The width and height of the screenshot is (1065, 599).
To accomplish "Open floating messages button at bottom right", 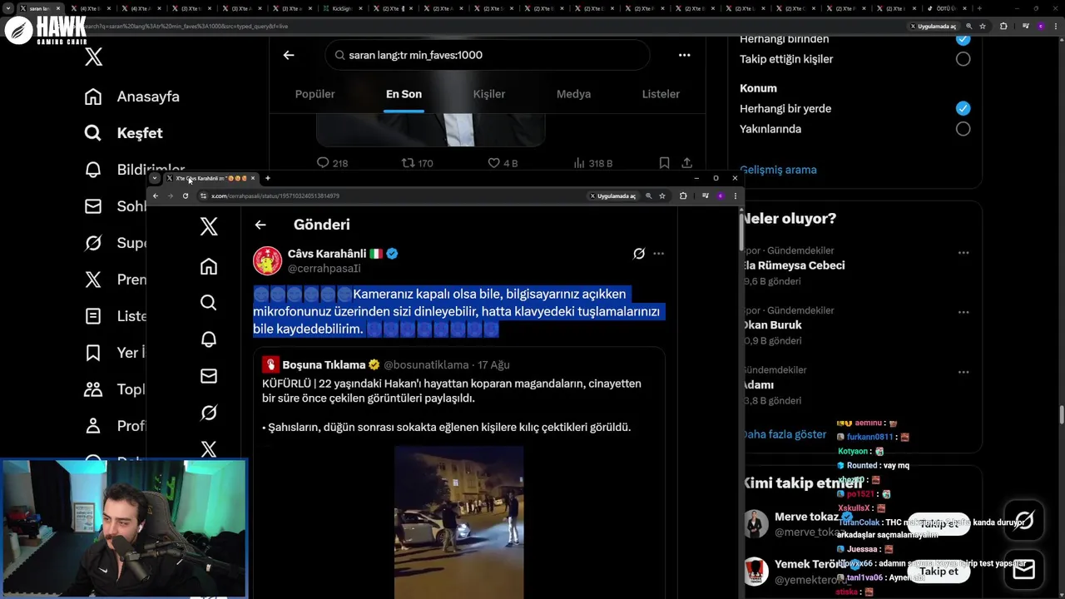I will click(1024, 569).
